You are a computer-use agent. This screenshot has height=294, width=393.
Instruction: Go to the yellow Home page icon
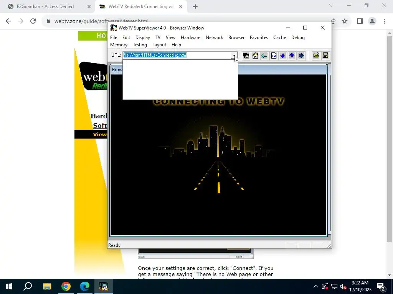click(255, 56)
